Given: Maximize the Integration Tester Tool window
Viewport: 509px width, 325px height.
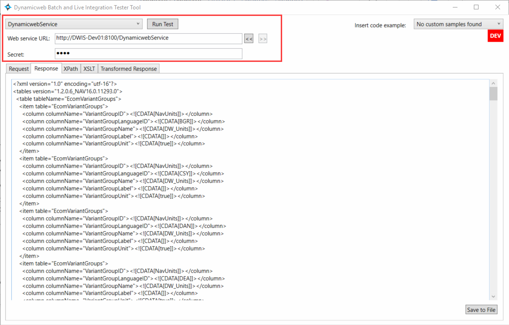Looking at the screenshot, I should point(476,7).
